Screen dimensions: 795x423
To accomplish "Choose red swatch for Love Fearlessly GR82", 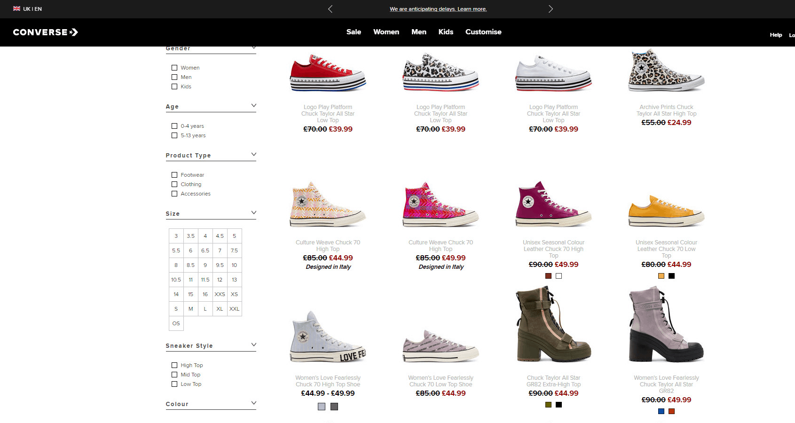I will [671, 411].
